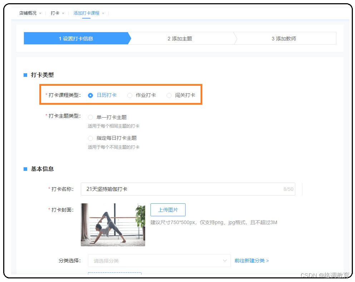This screenshot has height=282, width=355.
Task: Close the 添加打卡课程 tab
Action: click(x=103, y=13)
